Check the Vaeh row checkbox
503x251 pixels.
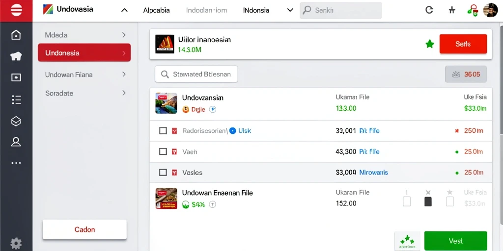point(163,151)
